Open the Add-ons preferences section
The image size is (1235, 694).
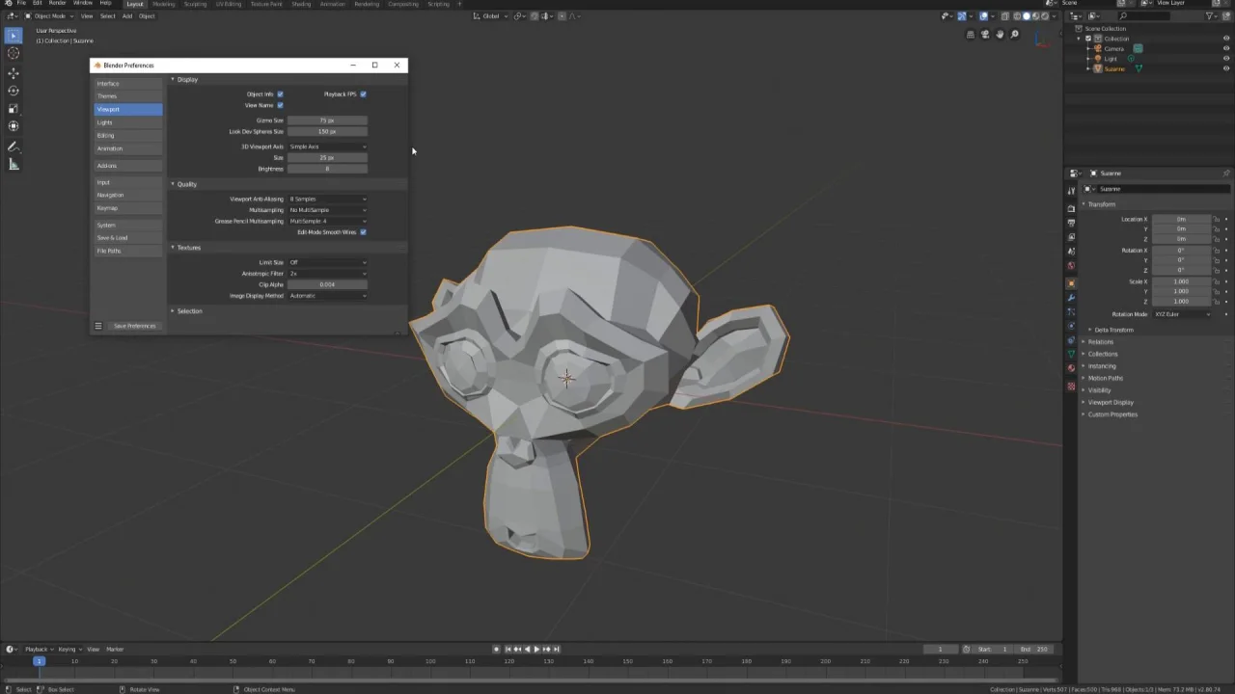(128, 166)
